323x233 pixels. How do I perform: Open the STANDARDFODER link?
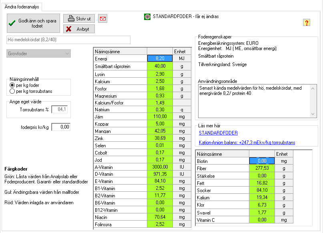[x=218, y=133]
